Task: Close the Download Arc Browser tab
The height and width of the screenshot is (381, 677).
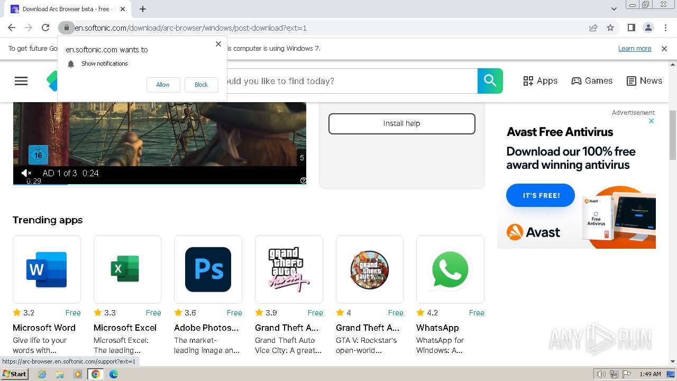Action: tap(123, 9)
